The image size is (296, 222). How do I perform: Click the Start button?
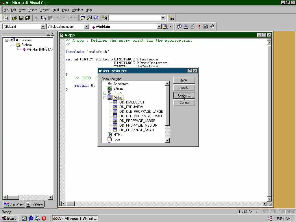[9, 219]
